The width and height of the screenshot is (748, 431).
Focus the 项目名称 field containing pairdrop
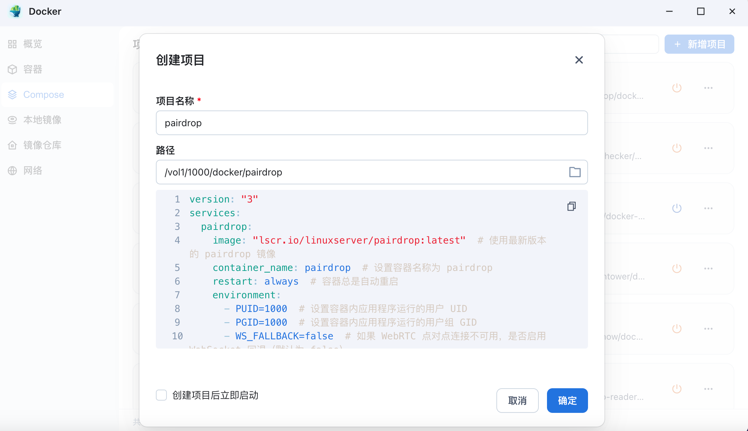tap(372, 123)
